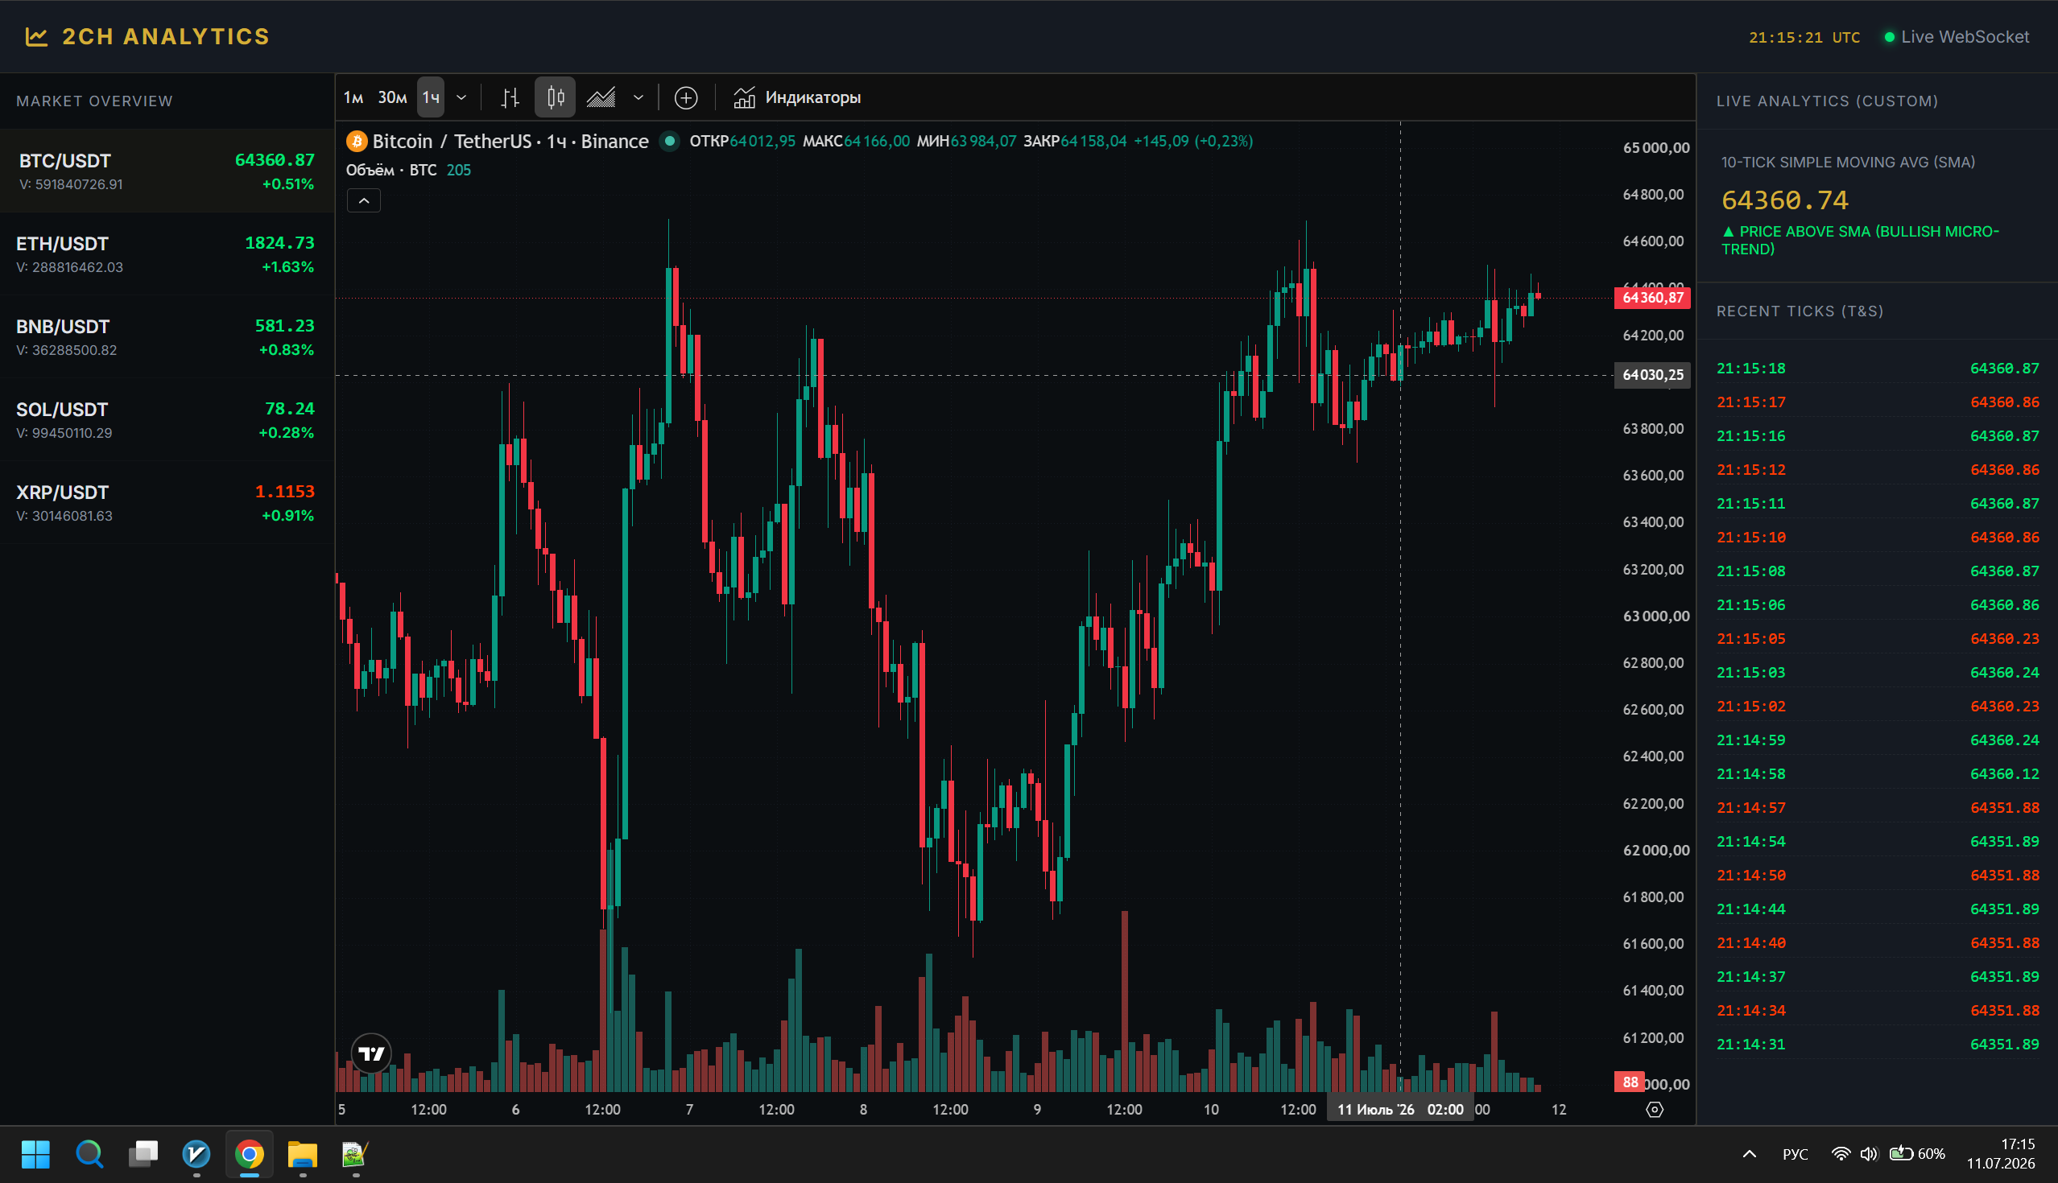2058x1183 pixels.
Task: Collapse the chart legend with chevron
Action: point(364,200)
